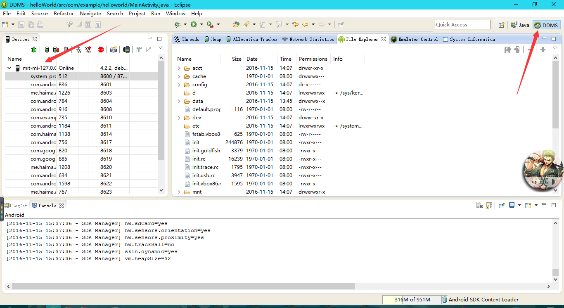564x308 pixels.
Task: Switch to the Java perspective
Action: point(520,25)
